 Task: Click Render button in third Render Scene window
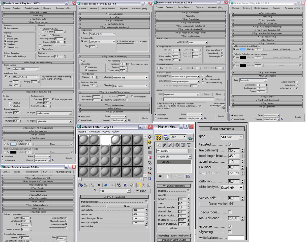pos(221,116)
